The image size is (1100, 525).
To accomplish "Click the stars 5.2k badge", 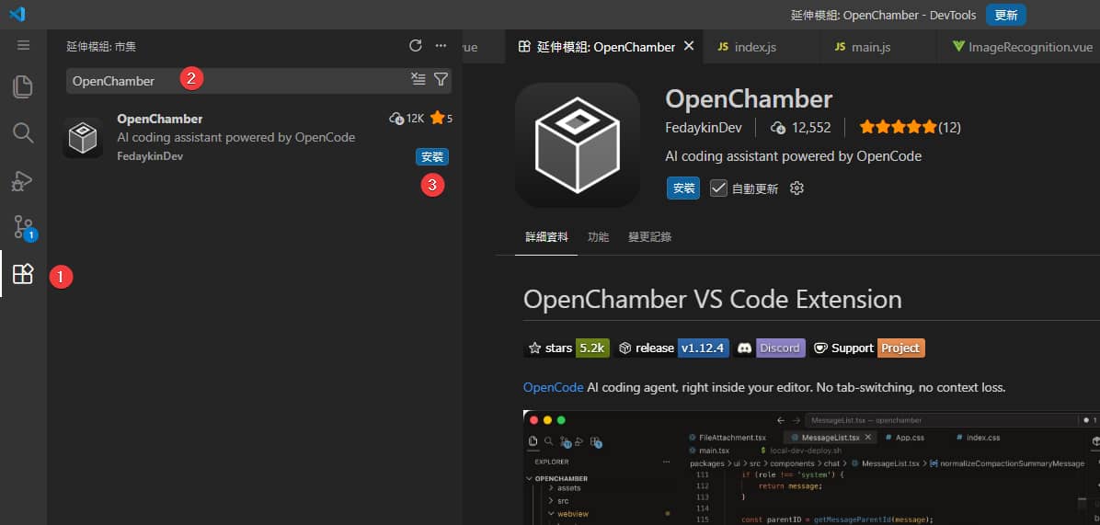I will click(x=567, y=348).
